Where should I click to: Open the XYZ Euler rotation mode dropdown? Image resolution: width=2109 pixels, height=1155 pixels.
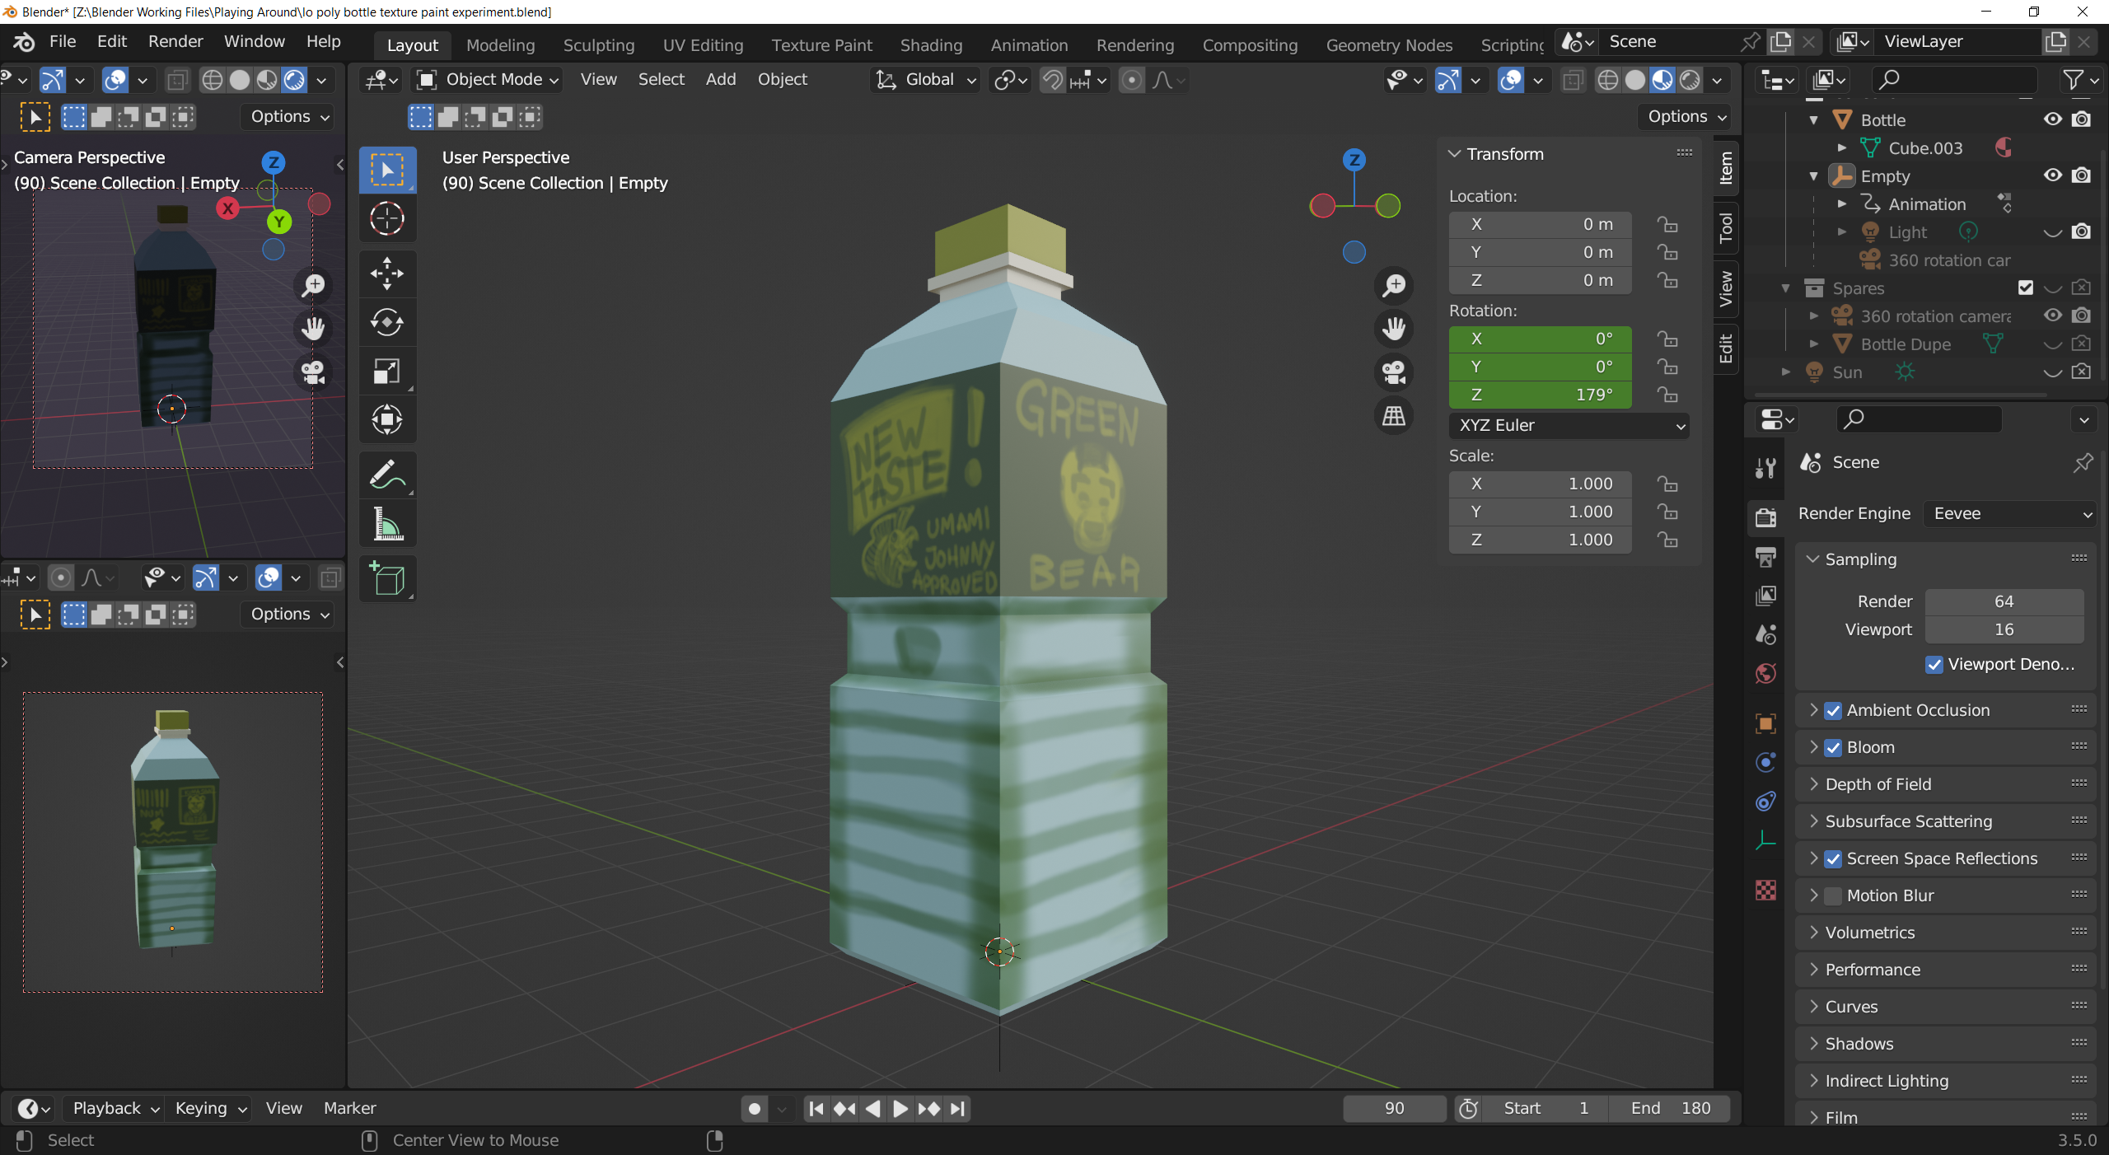click(1569, 426)
